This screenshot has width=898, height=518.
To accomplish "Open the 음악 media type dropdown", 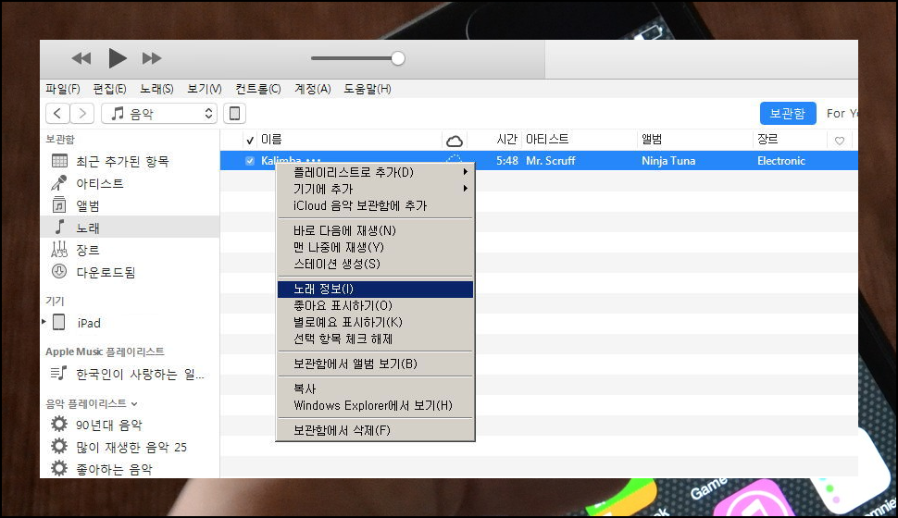I will coord(159,114).
